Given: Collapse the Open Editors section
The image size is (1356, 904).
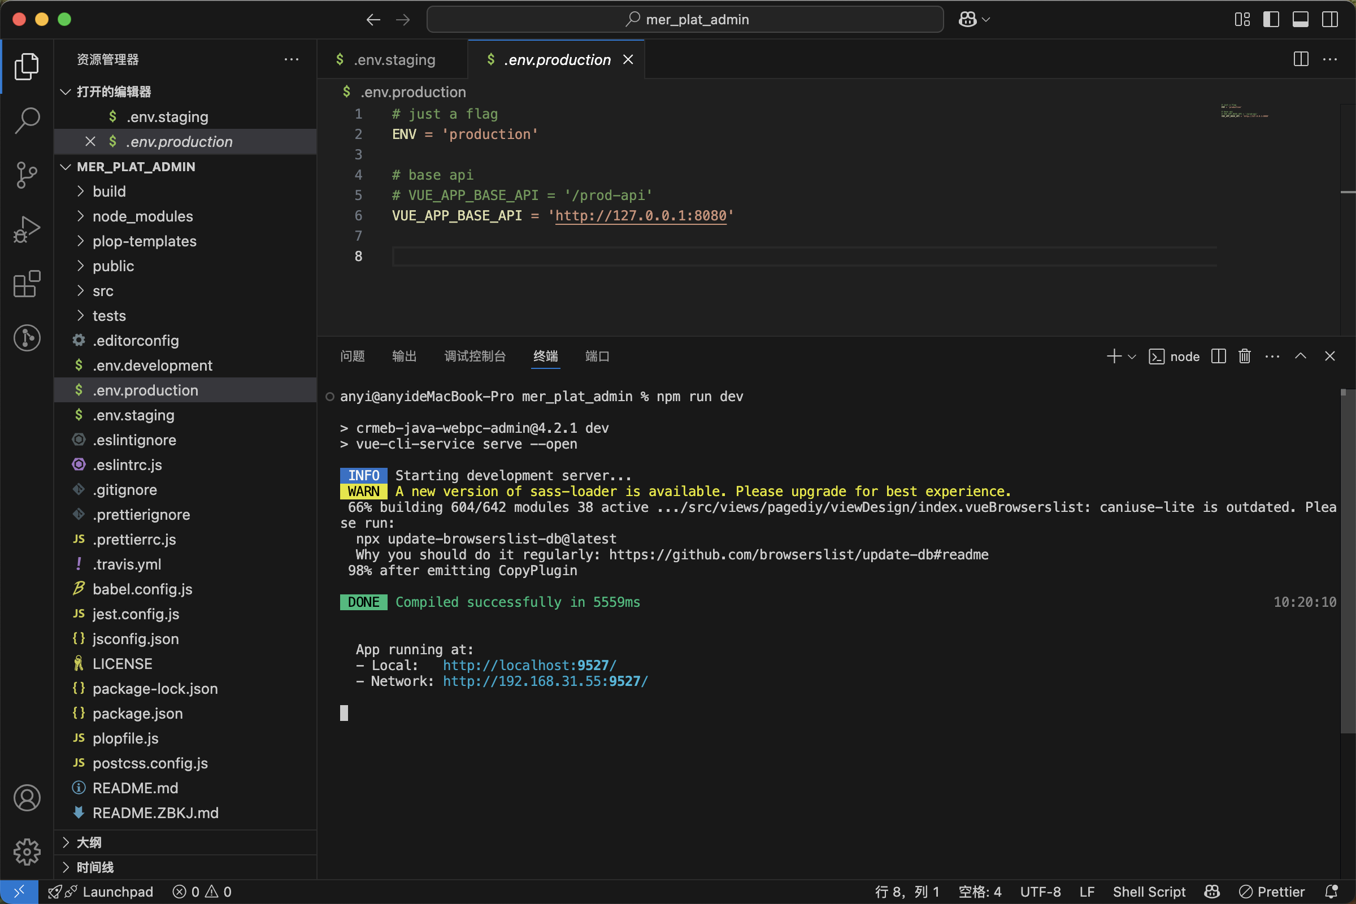Looking at the screenshot, I should pyautogui.click(x=66, y=92).
